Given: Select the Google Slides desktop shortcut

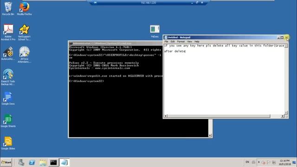Looking at the screenshot, I should pos(8,143).
